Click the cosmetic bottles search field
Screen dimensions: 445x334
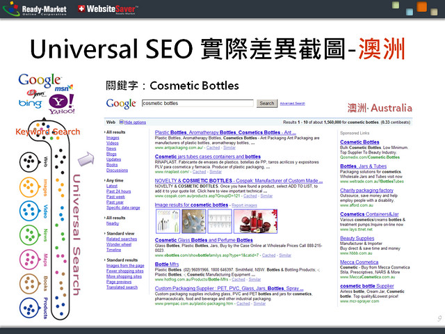197,103
